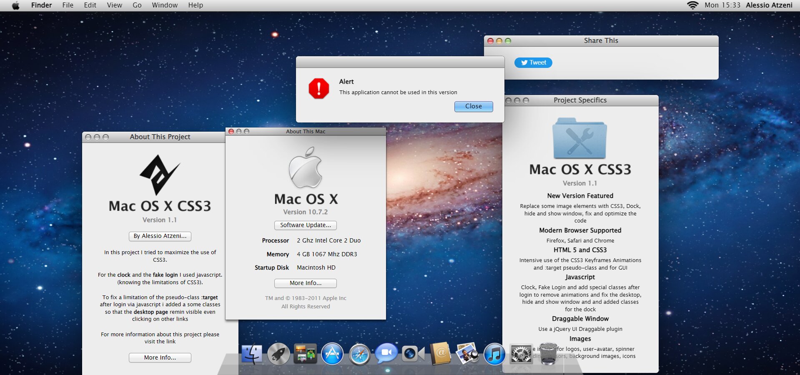This screenshot has height=375, width=800.
Task: Click the Memory label
Action: (x=278, y=254)
